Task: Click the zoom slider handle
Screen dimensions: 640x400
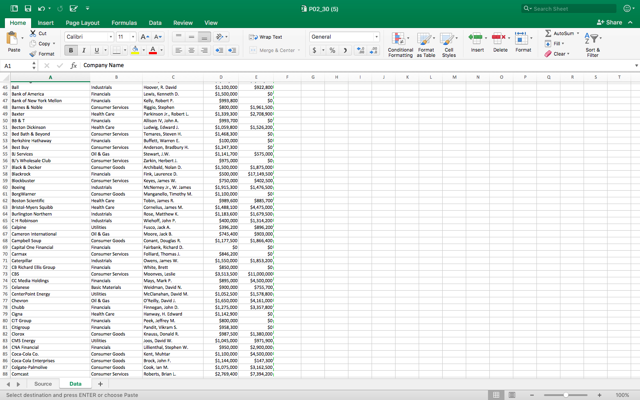Action: click(566, 395)
